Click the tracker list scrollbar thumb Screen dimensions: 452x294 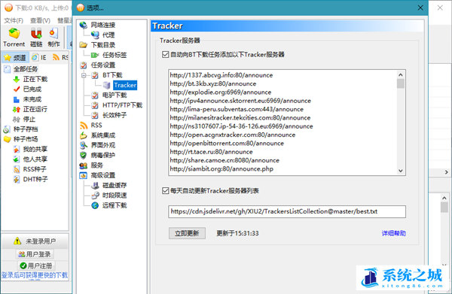click(401, 83)
